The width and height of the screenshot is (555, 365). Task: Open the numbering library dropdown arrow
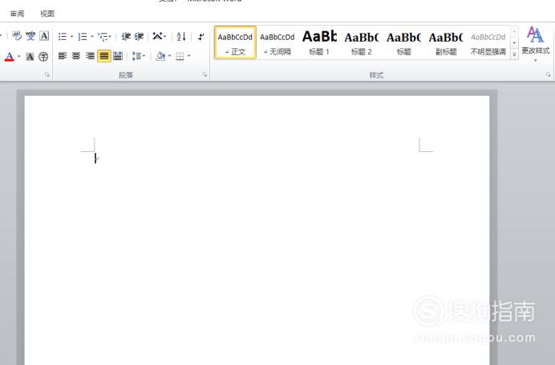pos(92,36)
